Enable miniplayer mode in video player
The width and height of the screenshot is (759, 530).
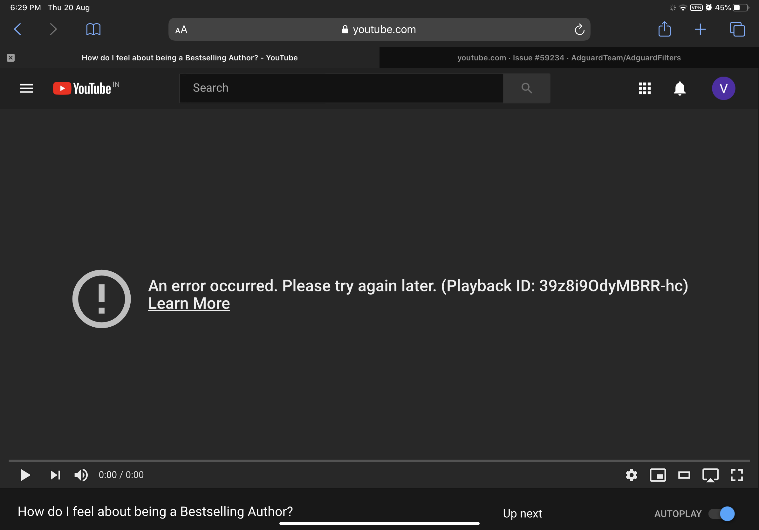[x=658, y=475]
